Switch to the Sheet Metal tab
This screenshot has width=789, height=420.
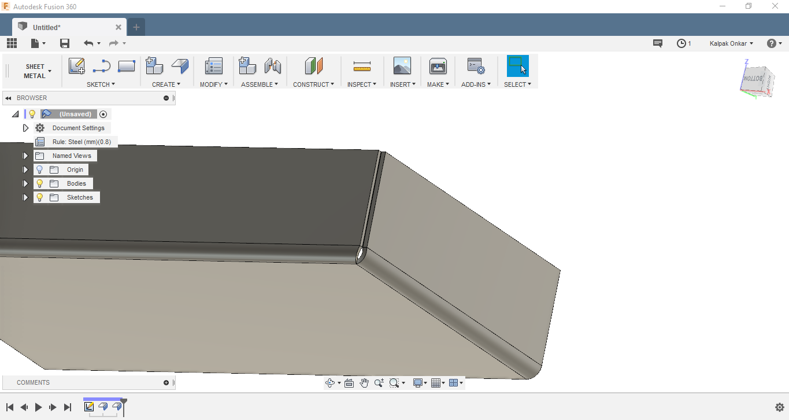pos(36,71)
